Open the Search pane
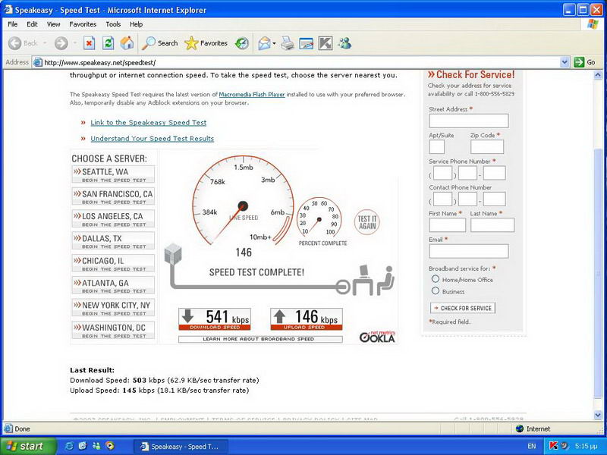 tap(159, 43)
